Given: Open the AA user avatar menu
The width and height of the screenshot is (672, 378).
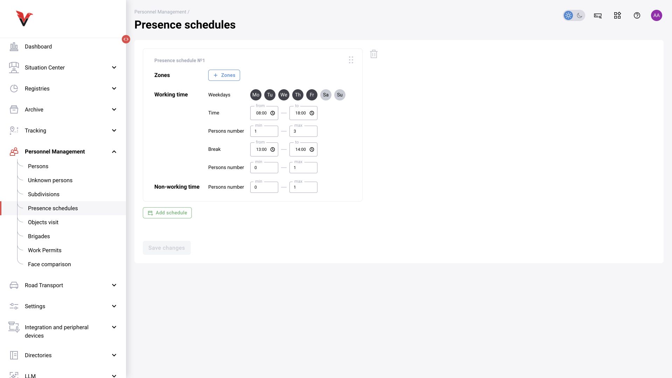Looking at the screenshot, I should 657,15.
